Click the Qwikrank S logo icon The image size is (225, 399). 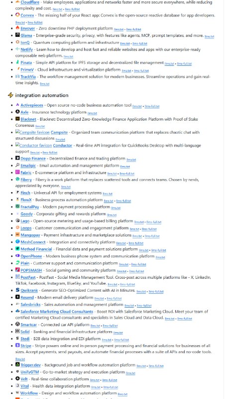tap(17, 290)
